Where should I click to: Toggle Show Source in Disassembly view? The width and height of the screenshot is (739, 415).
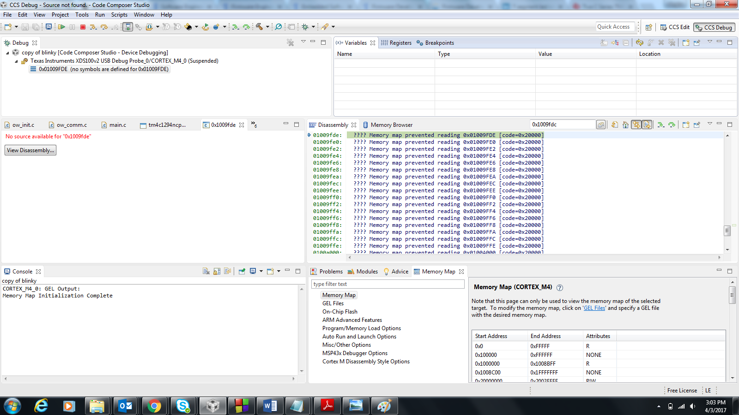click(x=647, y=125)
